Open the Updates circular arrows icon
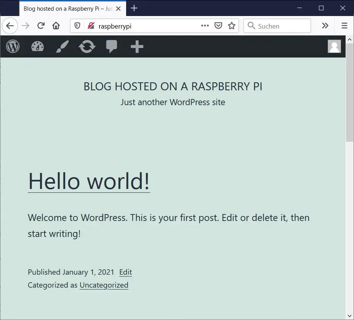The width and height of the screenshot is (354, 320). (x=87, y=47)
